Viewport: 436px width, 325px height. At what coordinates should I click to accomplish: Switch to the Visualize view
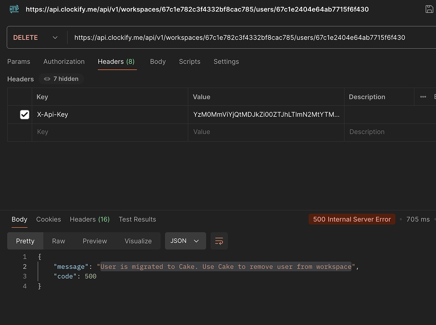(x=138, y=241)
